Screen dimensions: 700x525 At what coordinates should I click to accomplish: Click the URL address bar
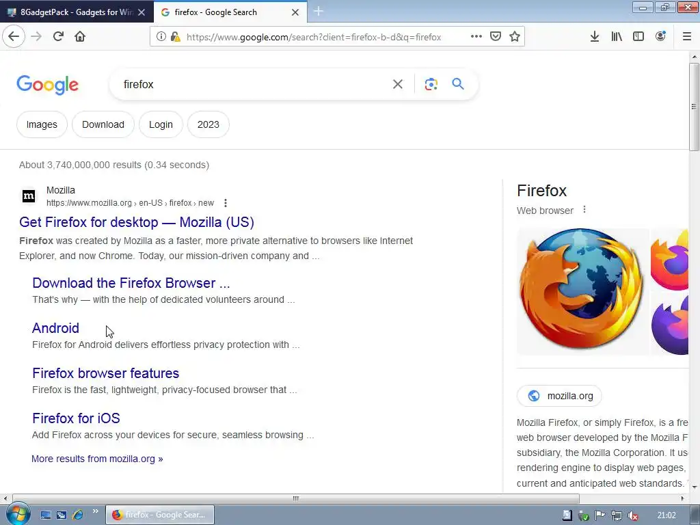(312, 37)
